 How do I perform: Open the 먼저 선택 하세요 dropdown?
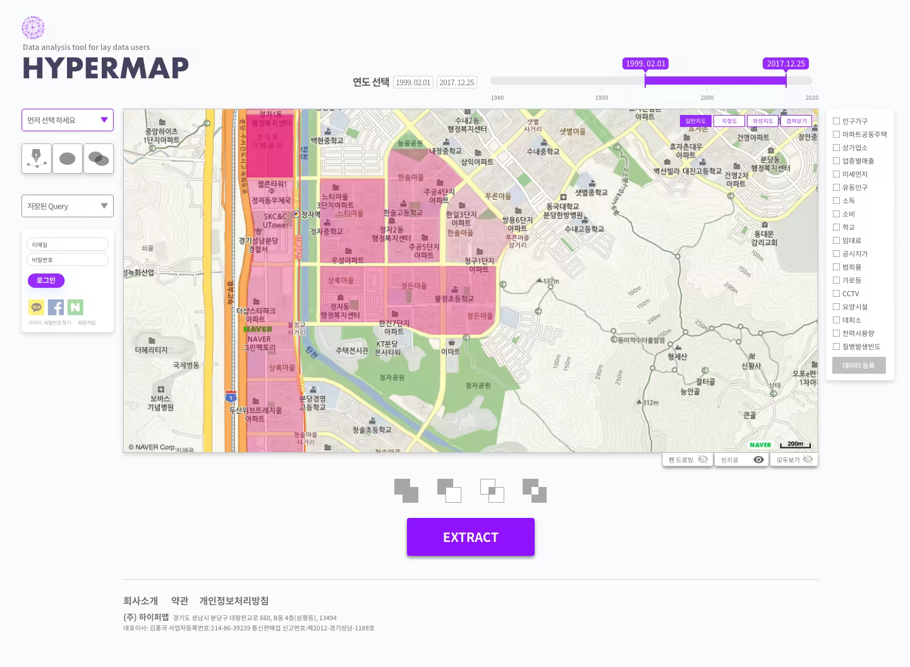(x=67, y=120)
